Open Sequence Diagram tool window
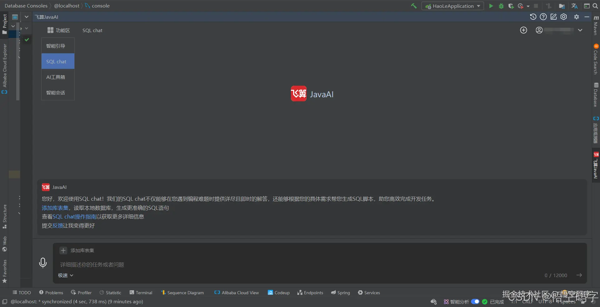 (182, 292)
